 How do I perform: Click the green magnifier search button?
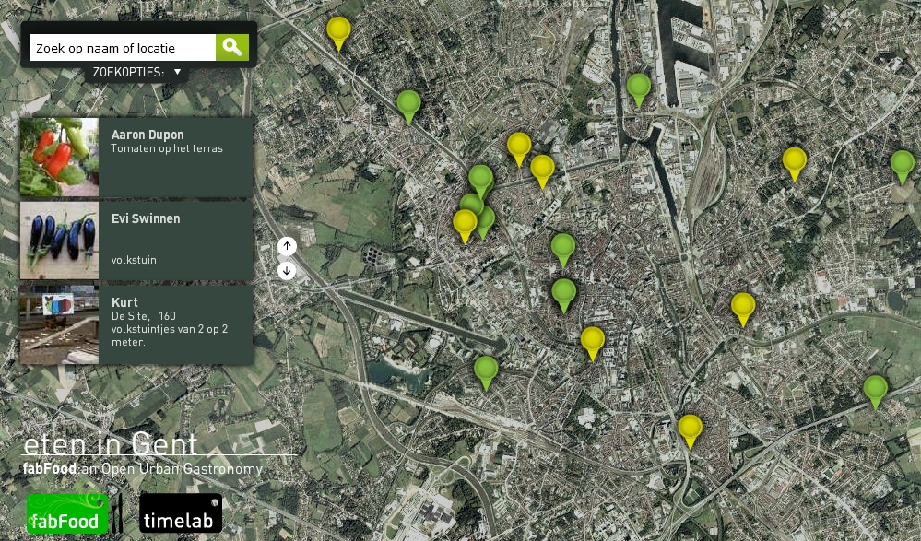coord(232,47)
